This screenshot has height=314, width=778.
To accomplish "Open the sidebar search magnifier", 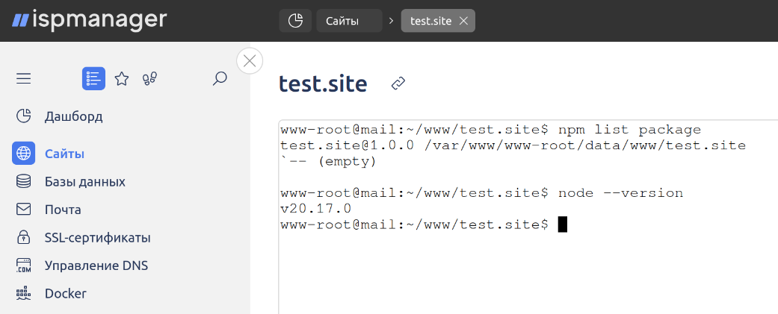I will click(220, 78).
